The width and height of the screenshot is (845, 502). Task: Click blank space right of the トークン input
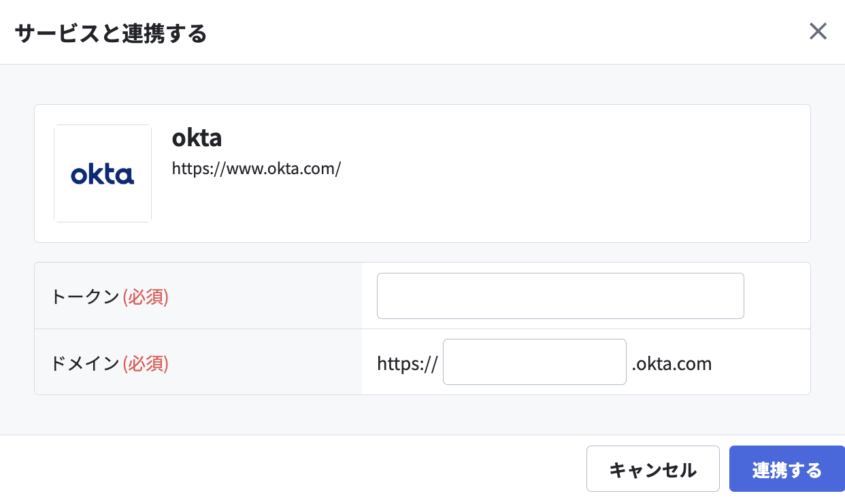click(x=777, y=296)
